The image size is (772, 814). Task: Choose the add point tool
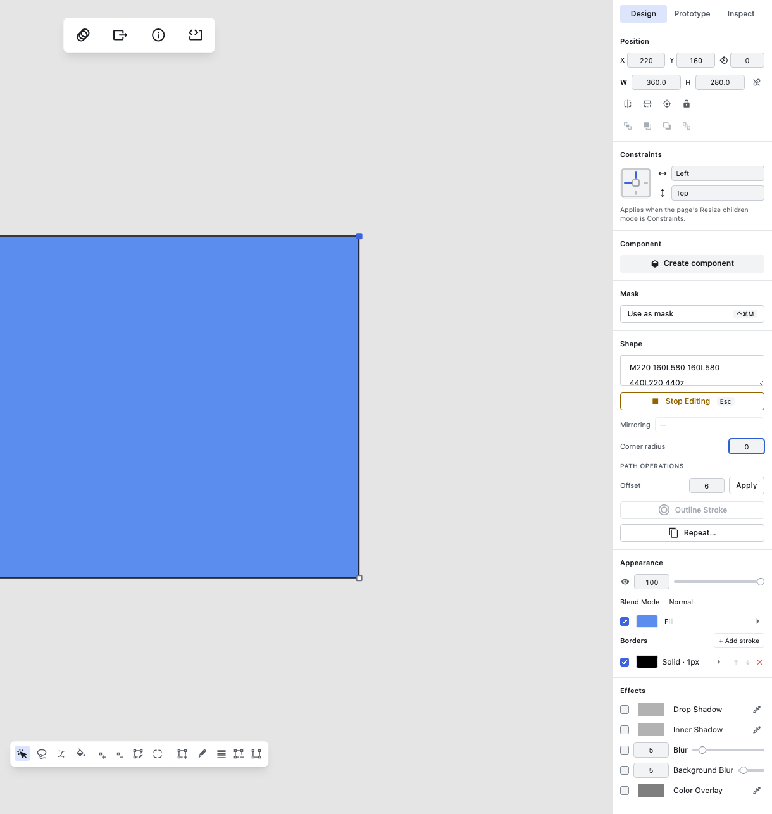pyautogui.click(x=102, y=754)
